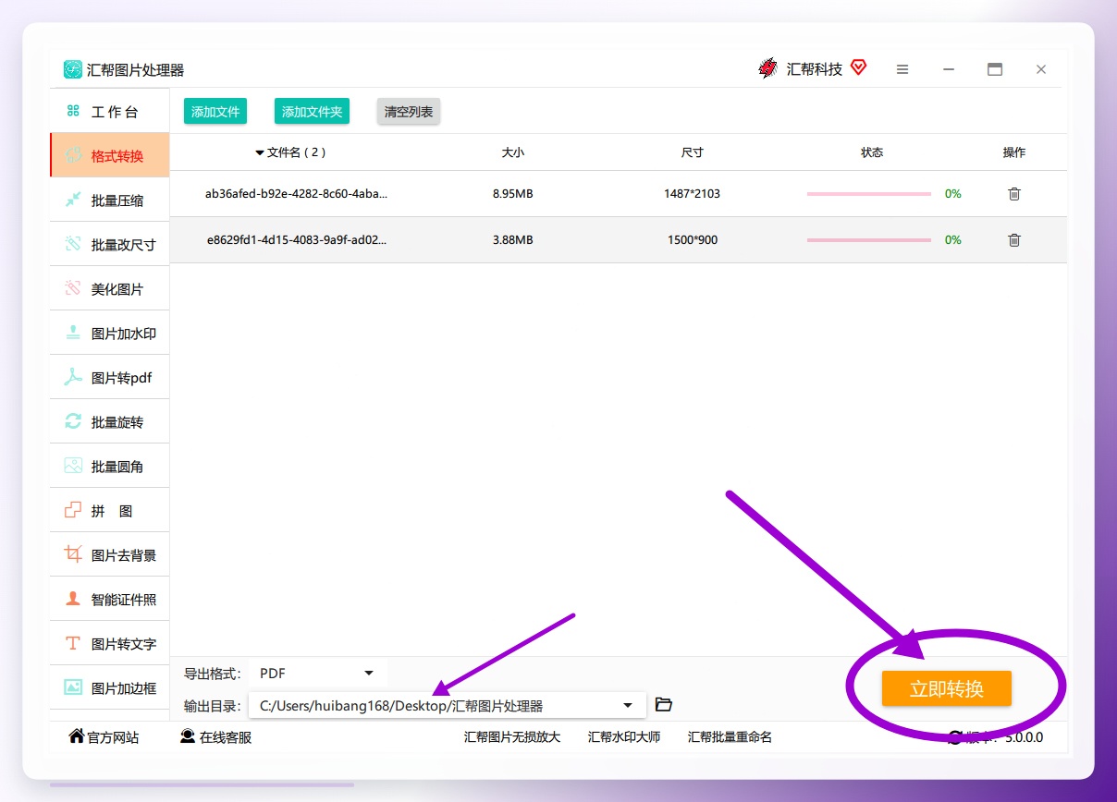Delete the e8629fd1 file with trash icon
The image size is (1117, 802).
coord(1014,240)
